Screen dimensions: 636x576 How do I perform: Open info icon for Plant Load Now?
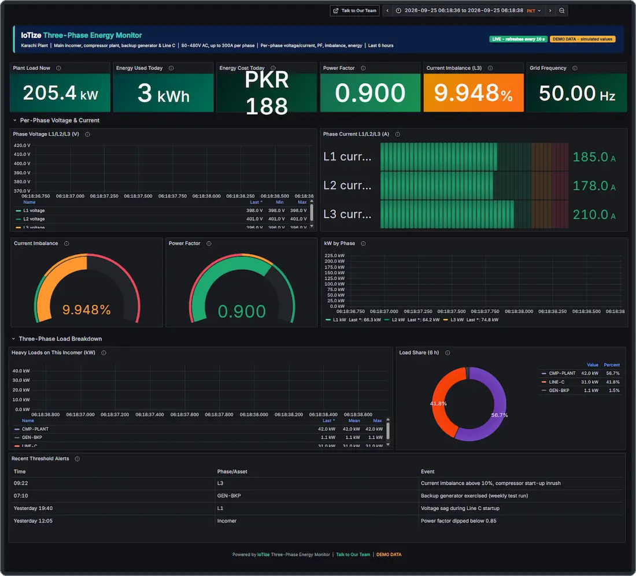tap(58, 68)
